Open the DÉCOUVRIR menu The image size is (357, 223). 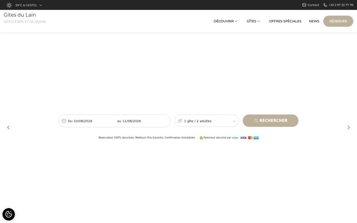tap(226, 21)
